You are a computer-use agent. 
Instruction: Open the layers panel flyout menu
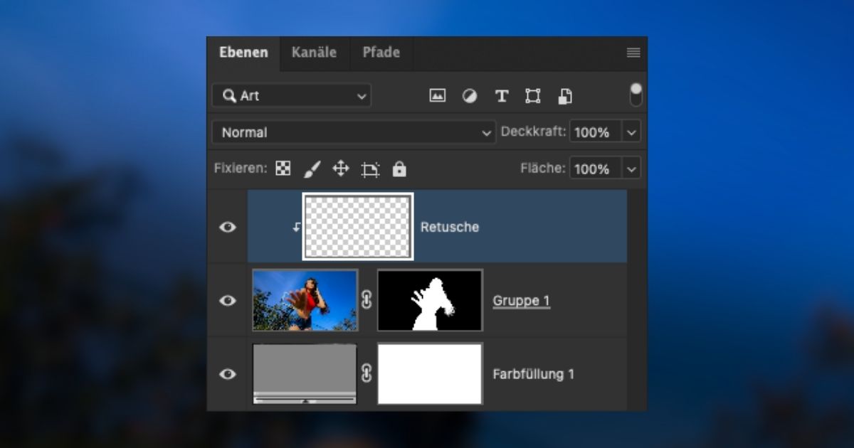633,53
